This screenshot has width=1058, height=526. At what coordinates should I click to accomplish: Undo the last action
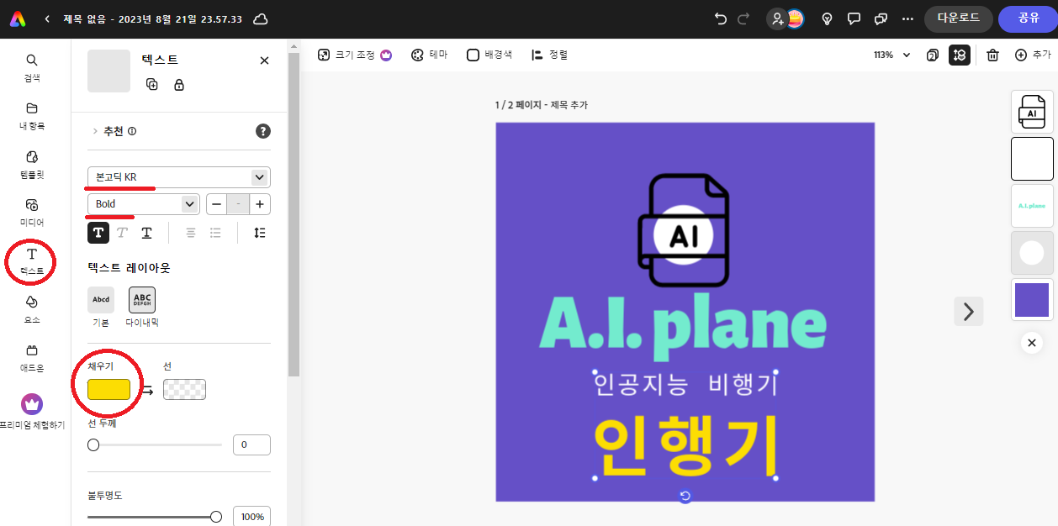721,18
